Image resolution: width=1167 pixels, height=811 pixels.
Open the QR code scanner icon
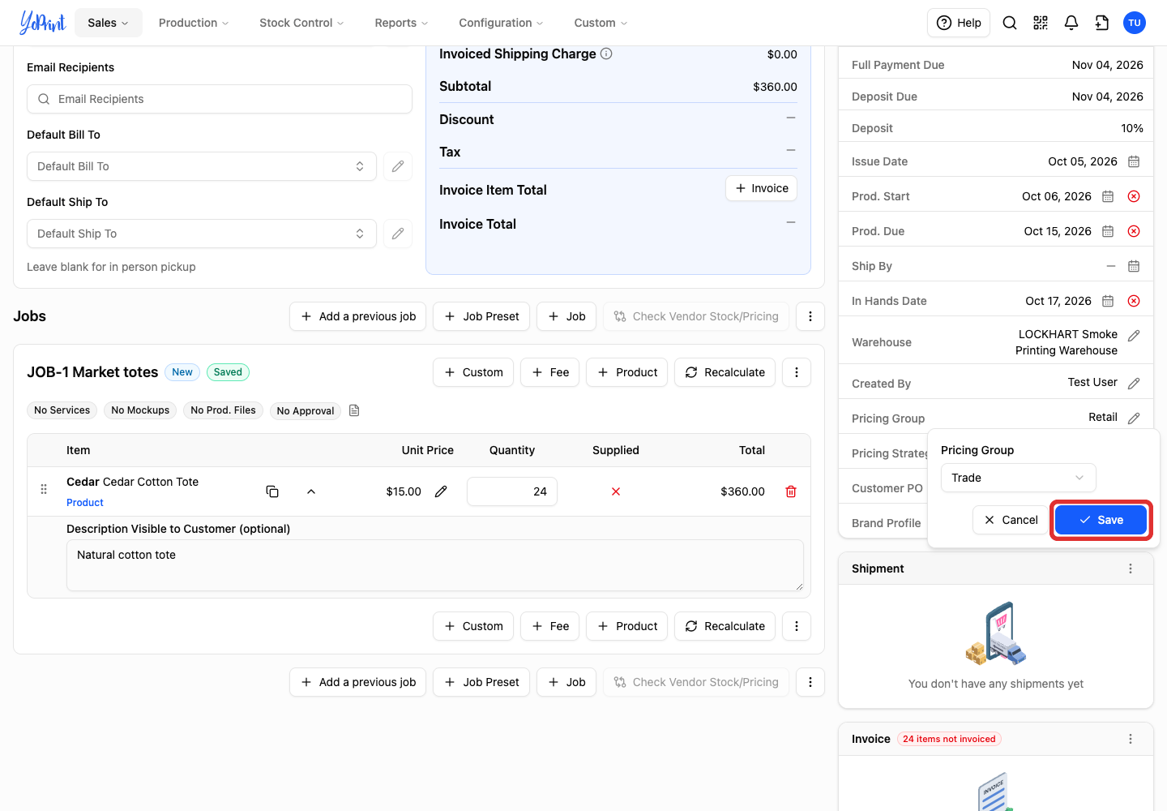click(x=1041, y=23)
